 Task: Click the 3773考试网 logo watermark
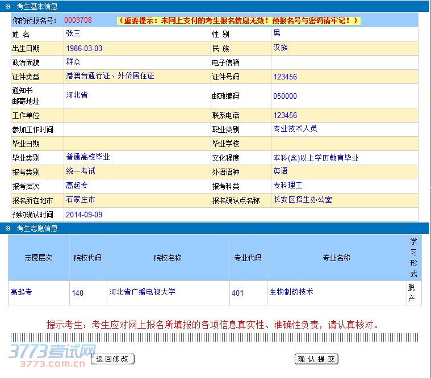pyautogui.click(x=52, y=356)
